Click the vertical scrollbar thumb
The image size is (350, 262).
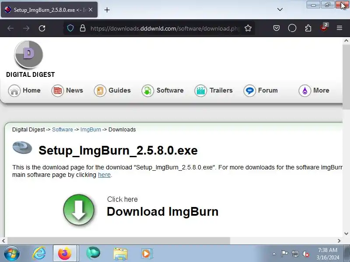[346, 77]
